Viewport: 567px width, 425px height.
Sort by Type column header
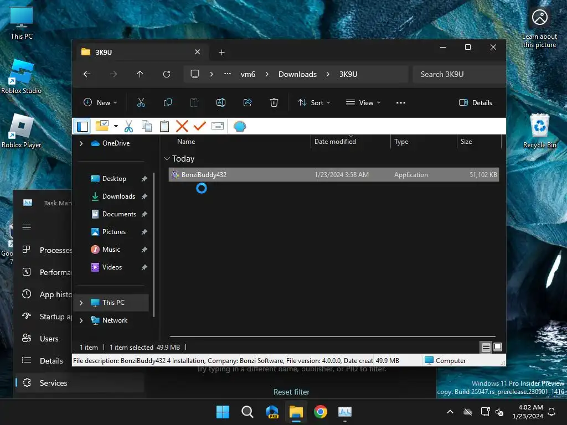click(x=401, y=142)
